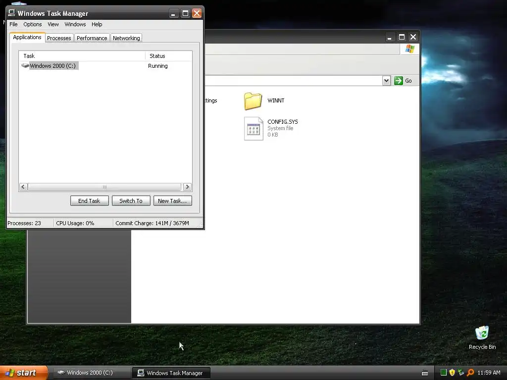This screenshot has height=380, width=507.
Task: Click the Status column header
Action: (x=168, y=56)
